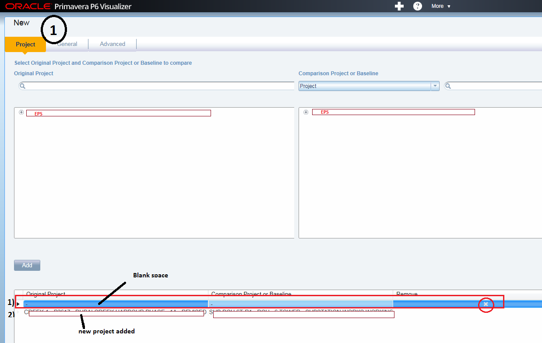Switch to the Project tab
This screenshot has width=542, height=343.
coord(25,44)
